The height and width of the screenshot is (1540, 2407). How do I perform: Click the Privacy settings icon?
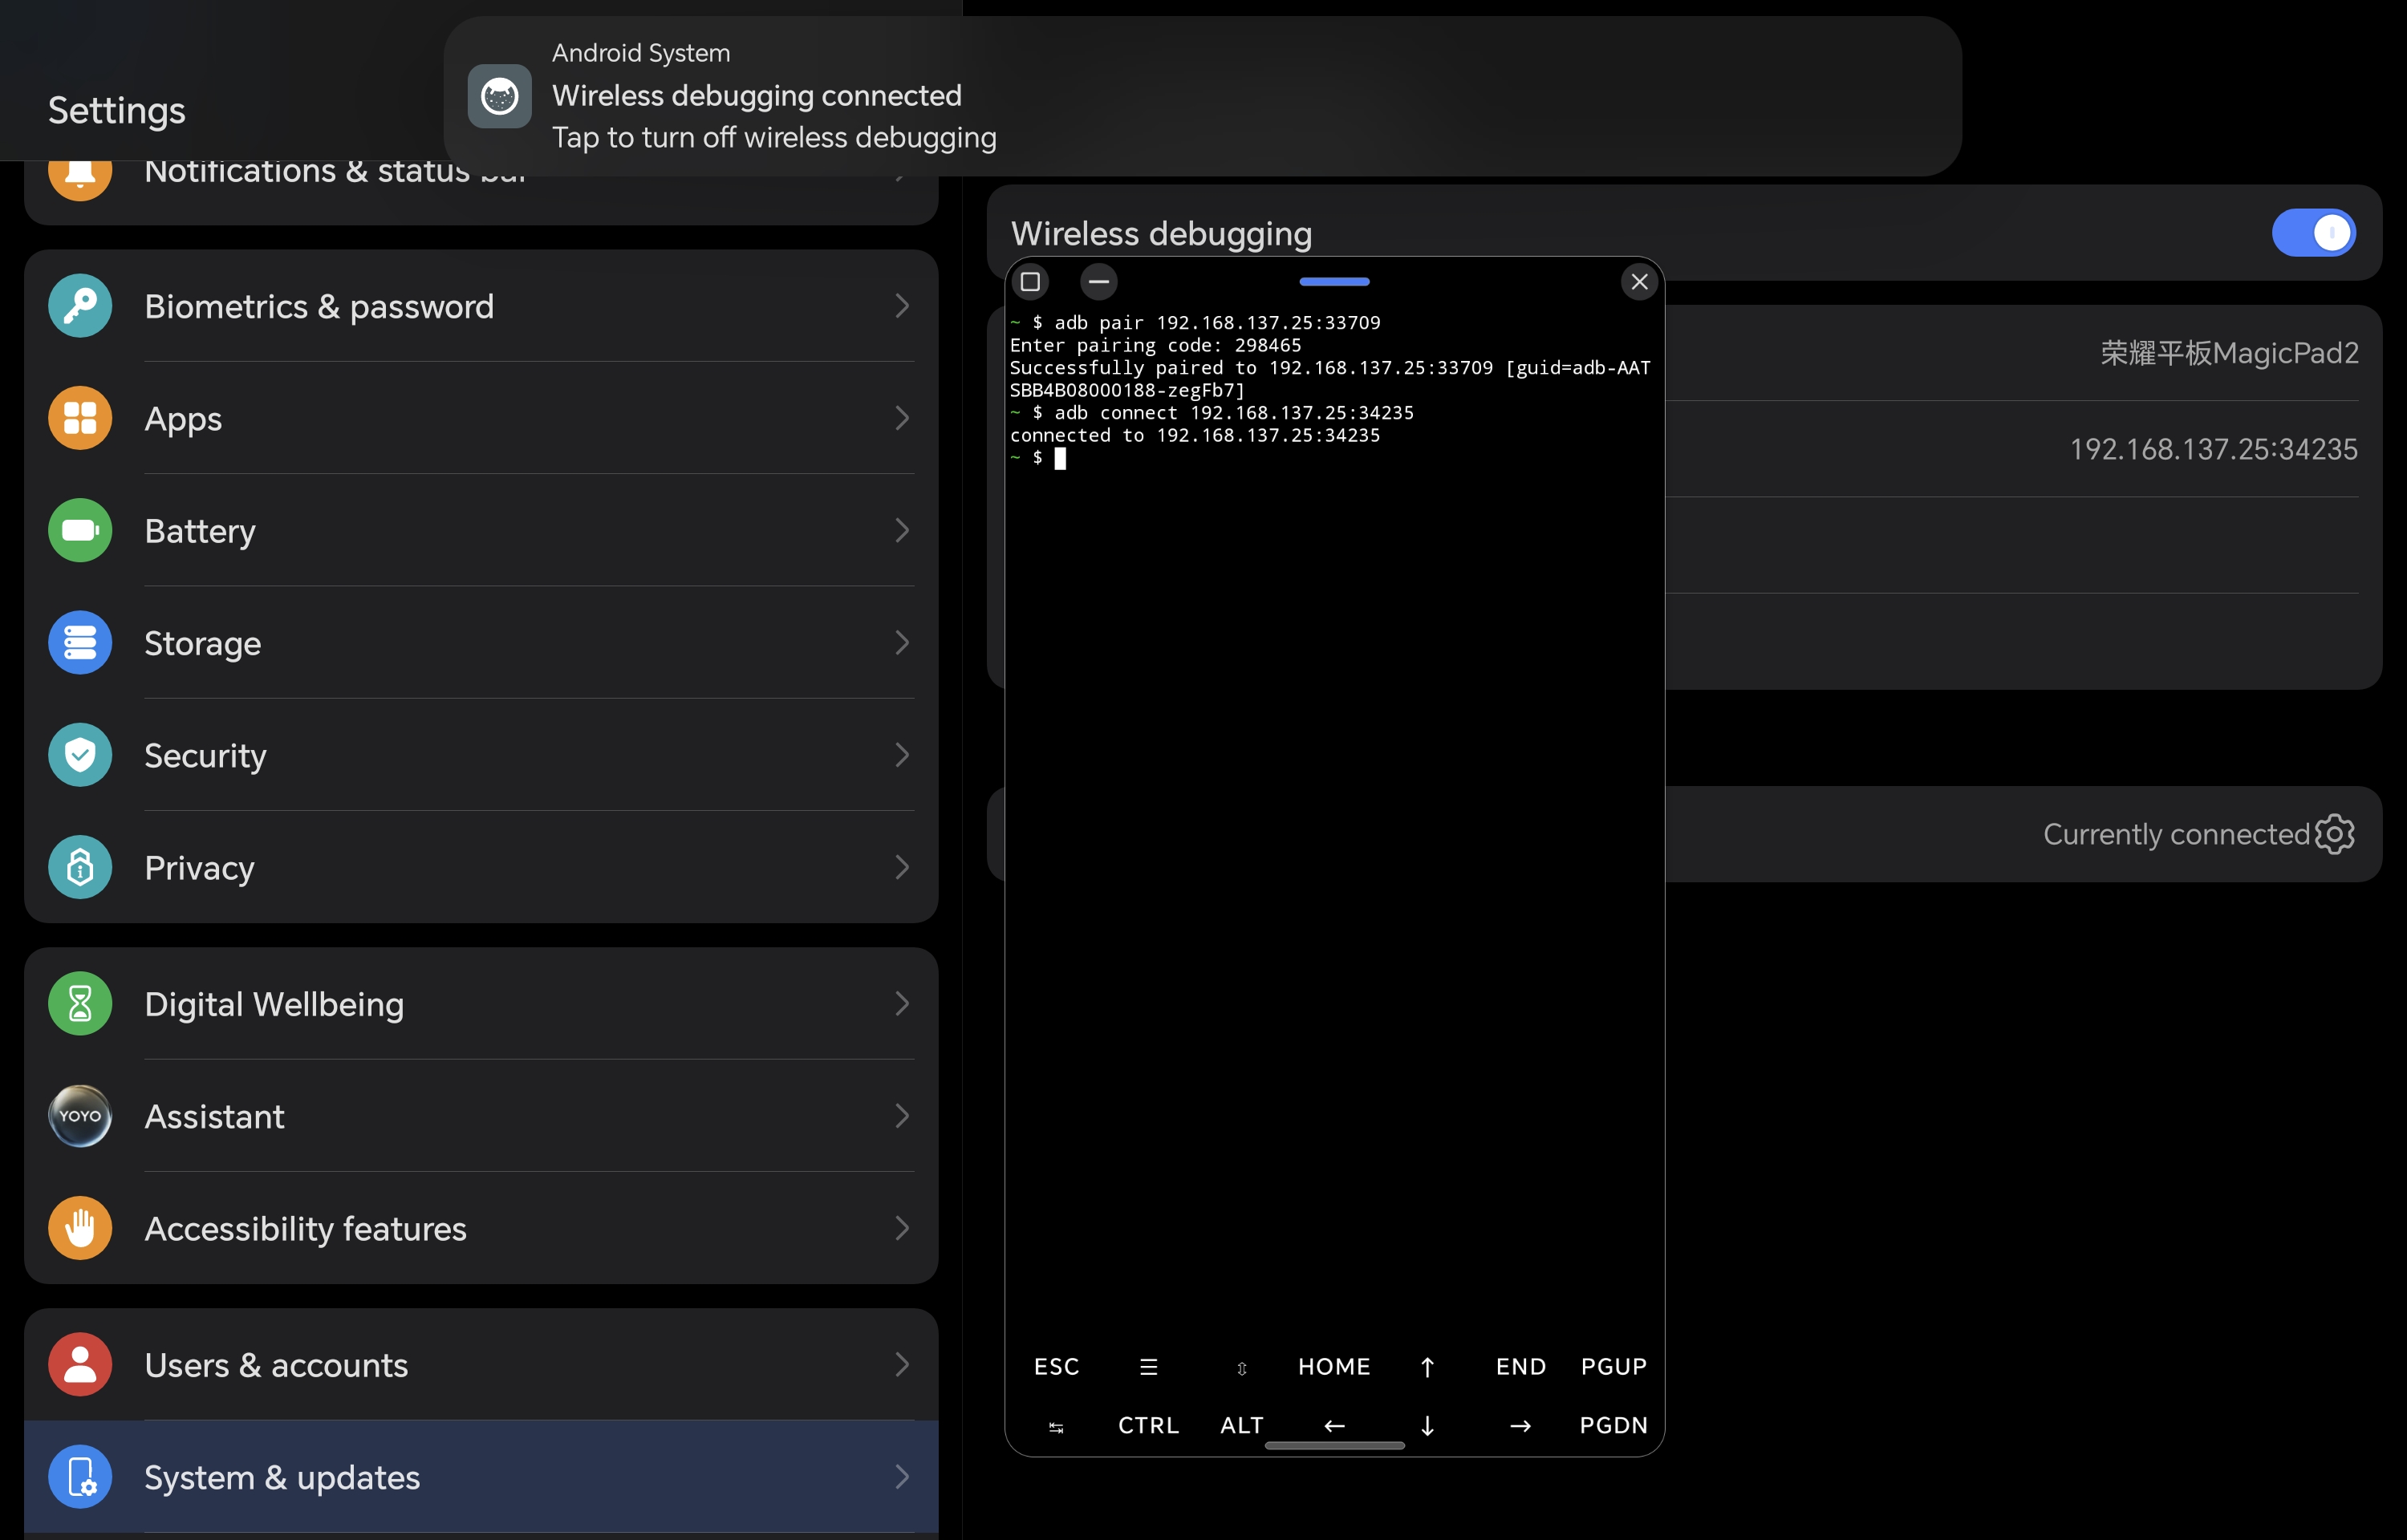(x=77, y=866)
